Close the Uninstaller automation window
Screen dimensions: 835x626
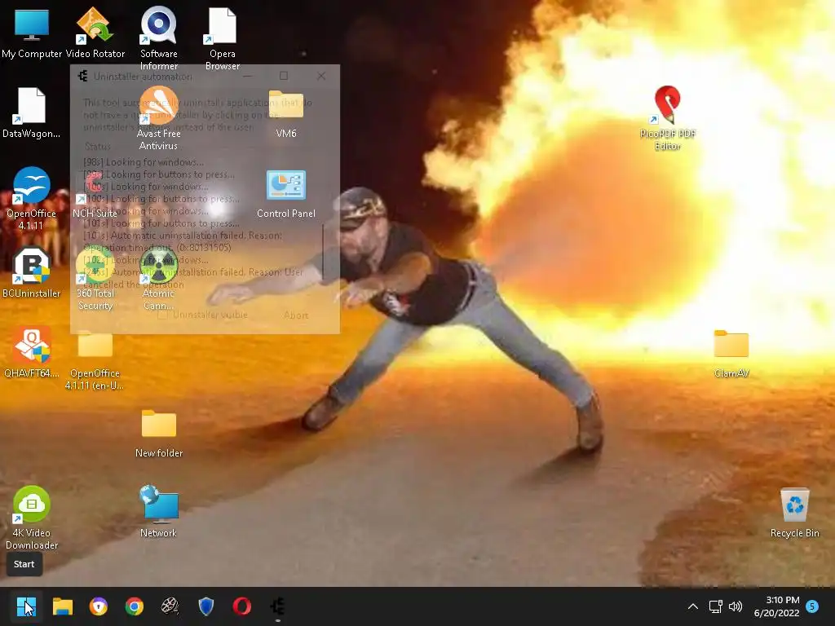click(321, 76)
